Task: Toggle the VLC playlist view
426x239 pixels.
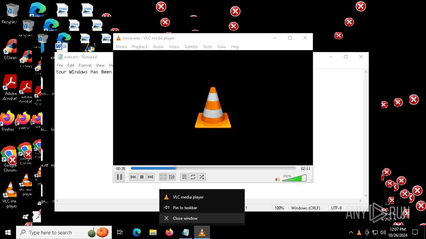Action: (184, 177)
